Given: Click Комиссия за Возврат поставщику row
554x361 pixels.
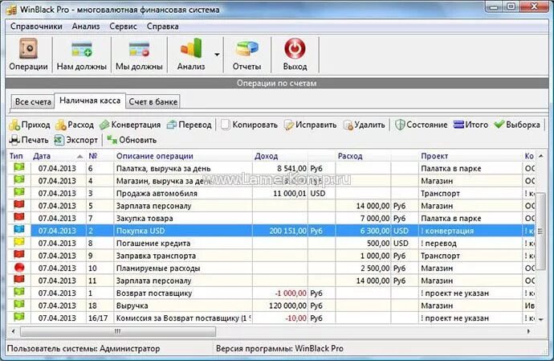Looking at the screenshot, I should click(x=271, y=318).
